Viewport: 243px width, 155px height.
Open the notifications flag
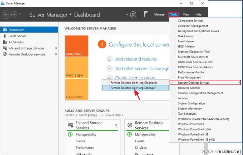[146, 14]
